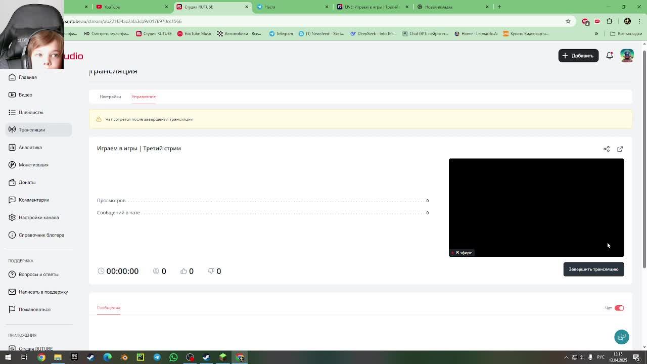Select the Управление tab

(x=144, y=97)
